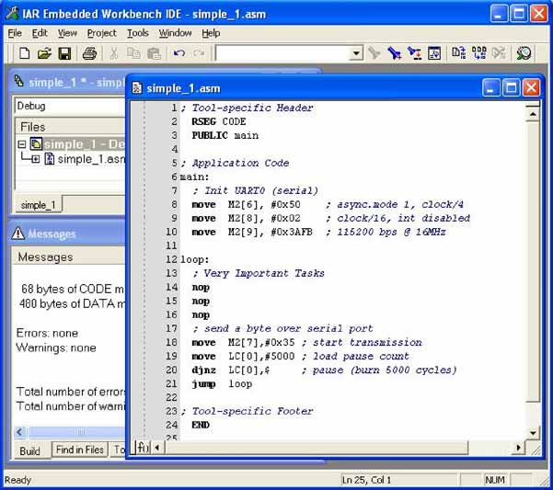Viewport: 553px width, 490px height.
Task: Switch to the Find in Files tab
Action: tap(79, 450)
